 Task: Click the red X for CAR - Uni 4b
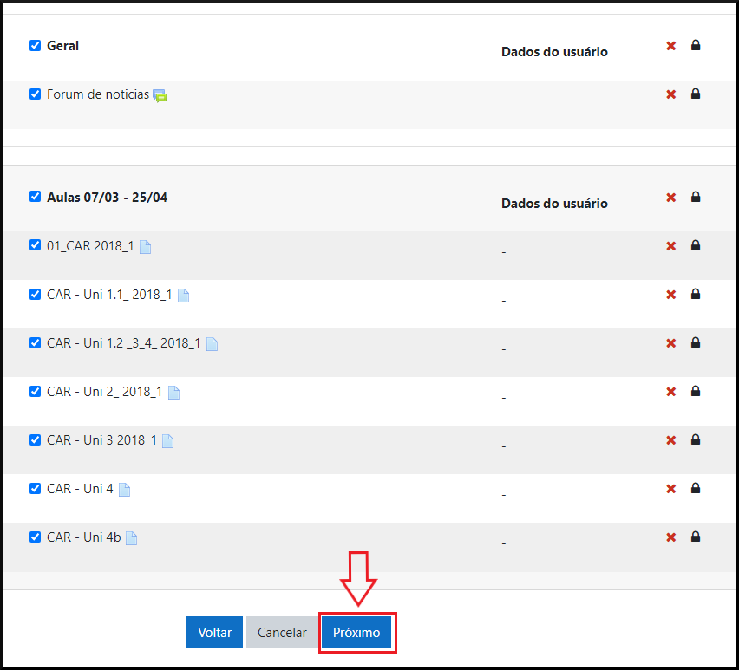click(x=670, y=537)
